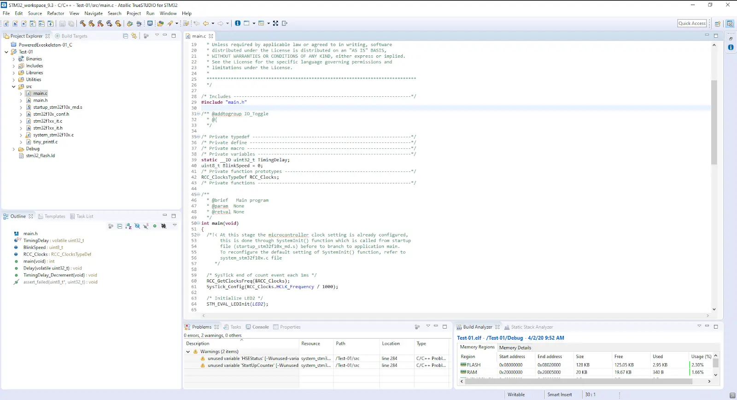Click the first Build hammer icon
This screenshot has width=737, height=400.
pyautogui.click(x=82, y=24)
